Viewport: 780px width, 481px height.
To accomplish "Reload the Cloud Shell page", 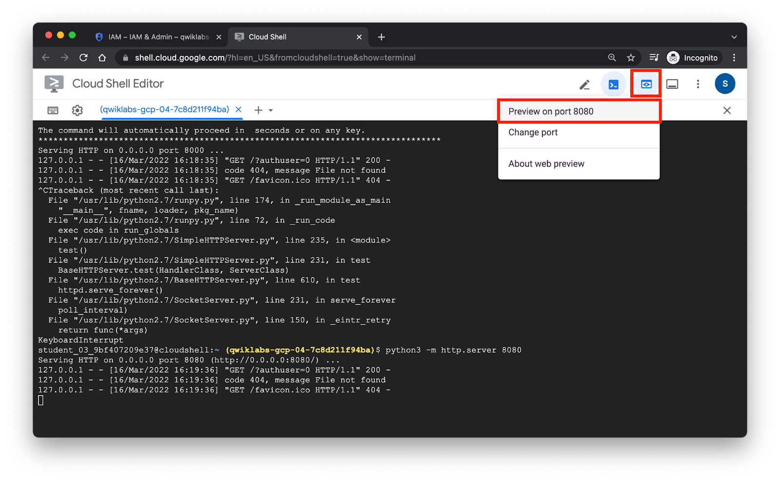I will [x=83, y=58].
